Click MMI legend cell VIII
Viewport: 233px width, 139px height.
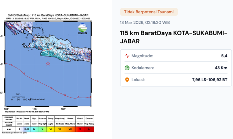(x=70, y=129)
